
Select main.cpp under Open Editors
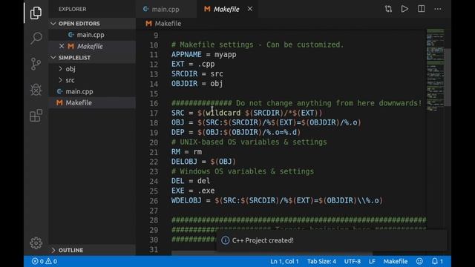[x=92, y=35]
